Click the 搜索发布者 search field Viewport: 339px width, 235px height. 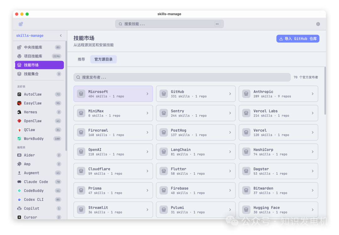point(182,77)
